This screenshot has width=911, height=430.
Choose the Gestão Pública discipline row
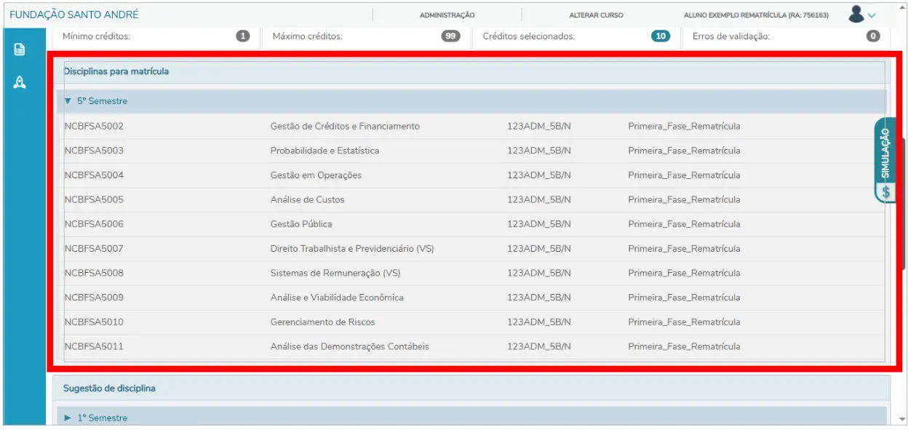click(x=301, y=224)
